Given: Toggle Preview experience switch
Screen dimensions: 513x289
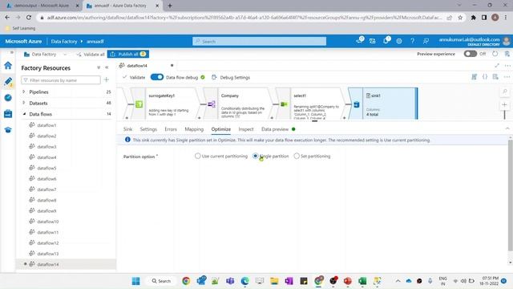Looking at the screenshot, I should click(x=471, y=54).
